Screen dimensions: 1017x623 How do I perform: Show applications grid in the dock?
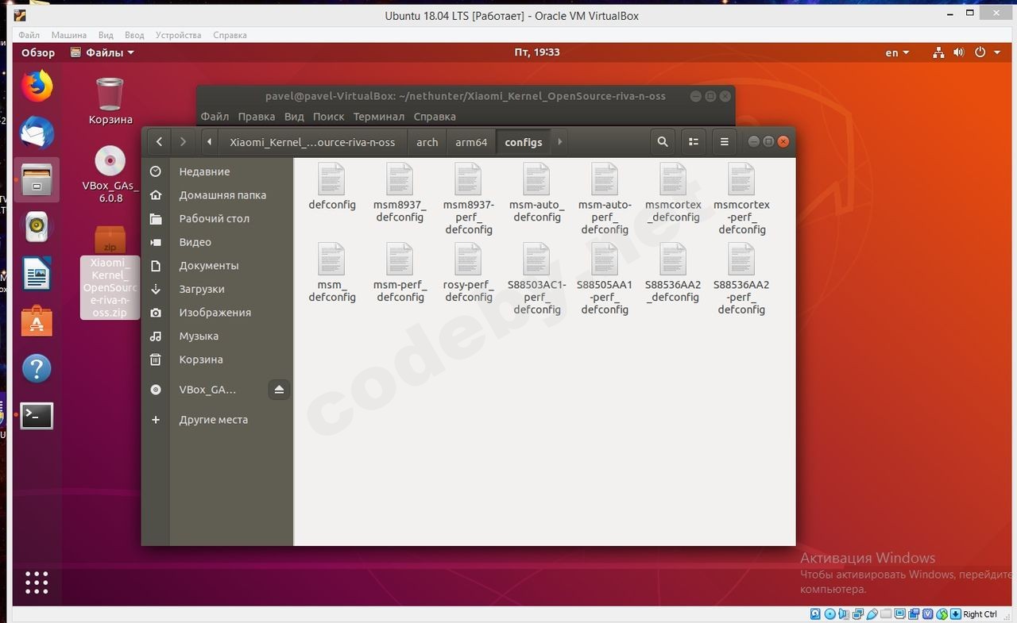click(37, 582)
